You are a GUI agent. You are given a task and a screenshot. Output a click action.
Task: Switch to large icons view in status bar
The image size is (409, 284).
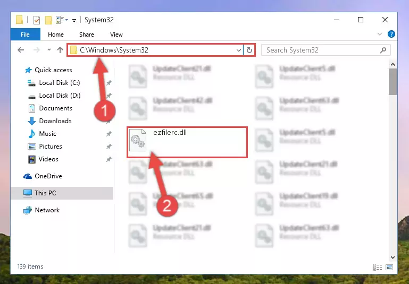389,267
